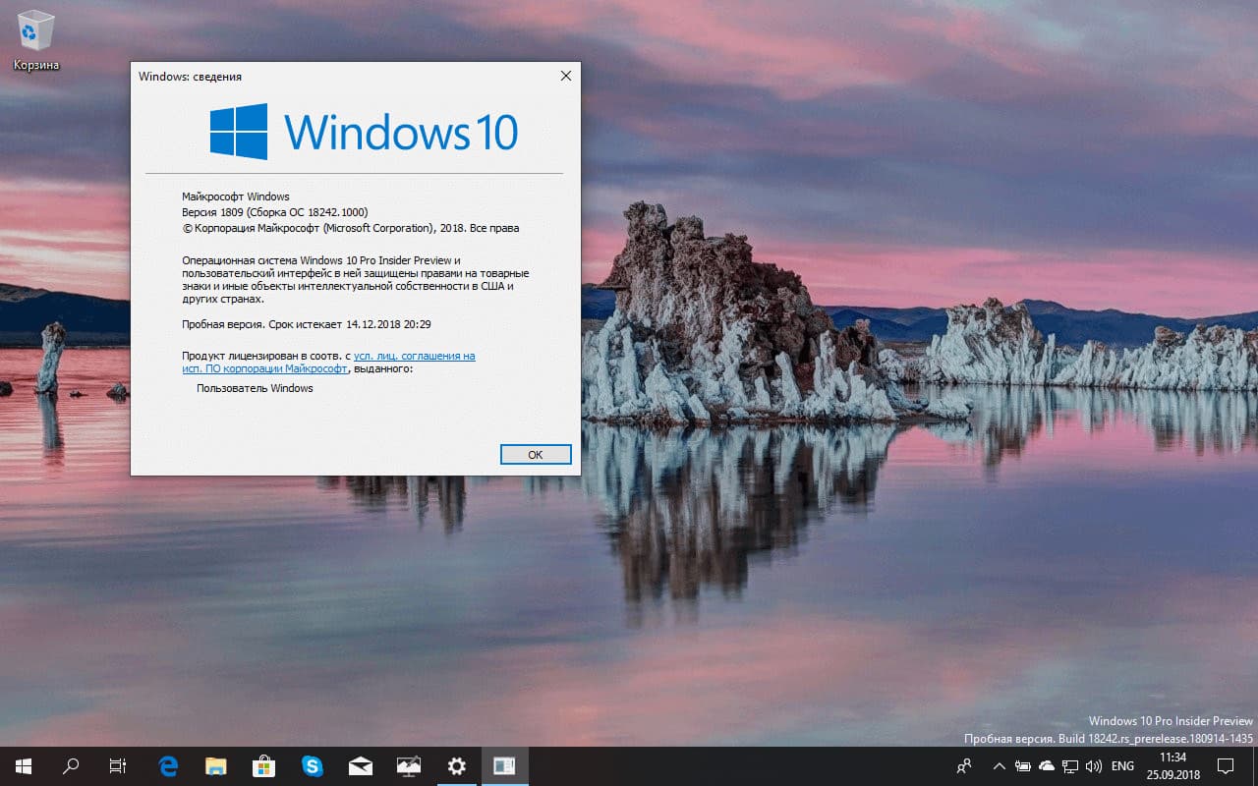Open Task View from the taskbar
This screenshot has height=786, width=1258.
click(117, 765)
